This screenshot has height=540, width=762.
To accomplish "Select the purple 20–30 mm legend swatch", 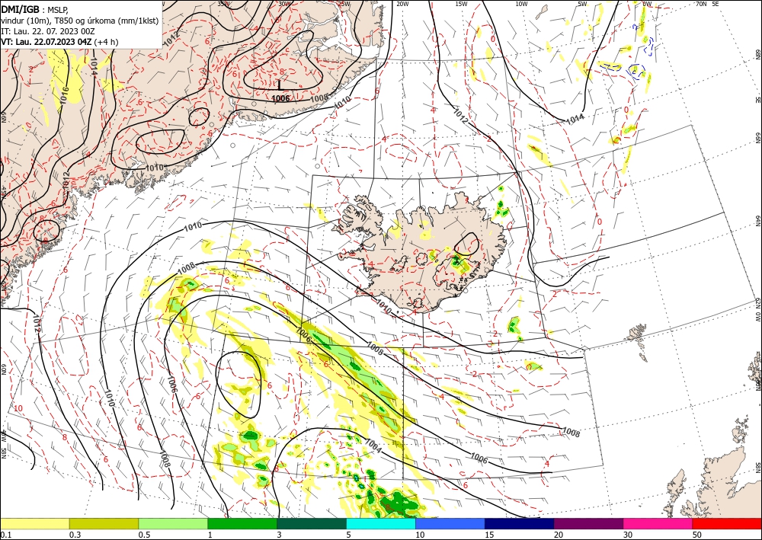I will pyautogui.click(x=588, y=523).
